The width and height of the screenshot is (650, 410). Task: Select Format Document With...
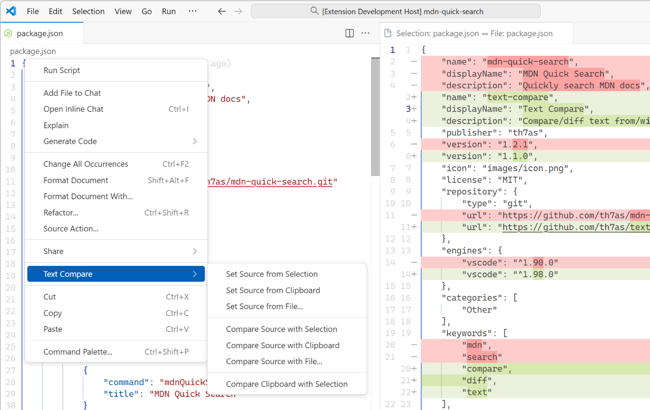116,197
